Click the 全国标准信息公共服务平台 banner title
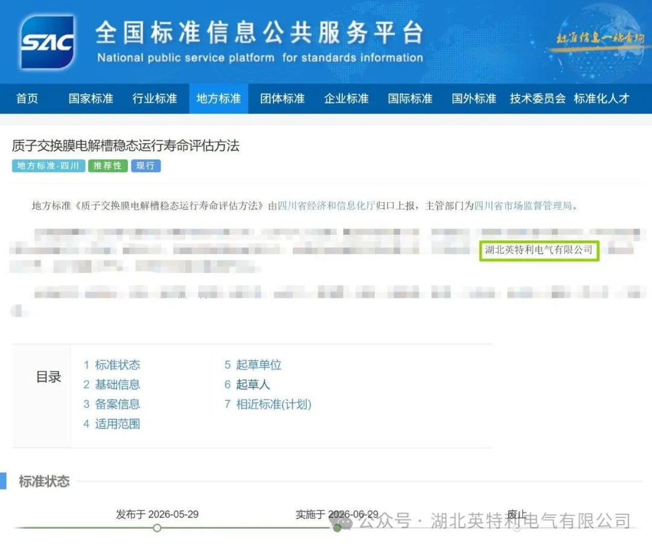This screenshot has height=547, width=652. [260, 33]
